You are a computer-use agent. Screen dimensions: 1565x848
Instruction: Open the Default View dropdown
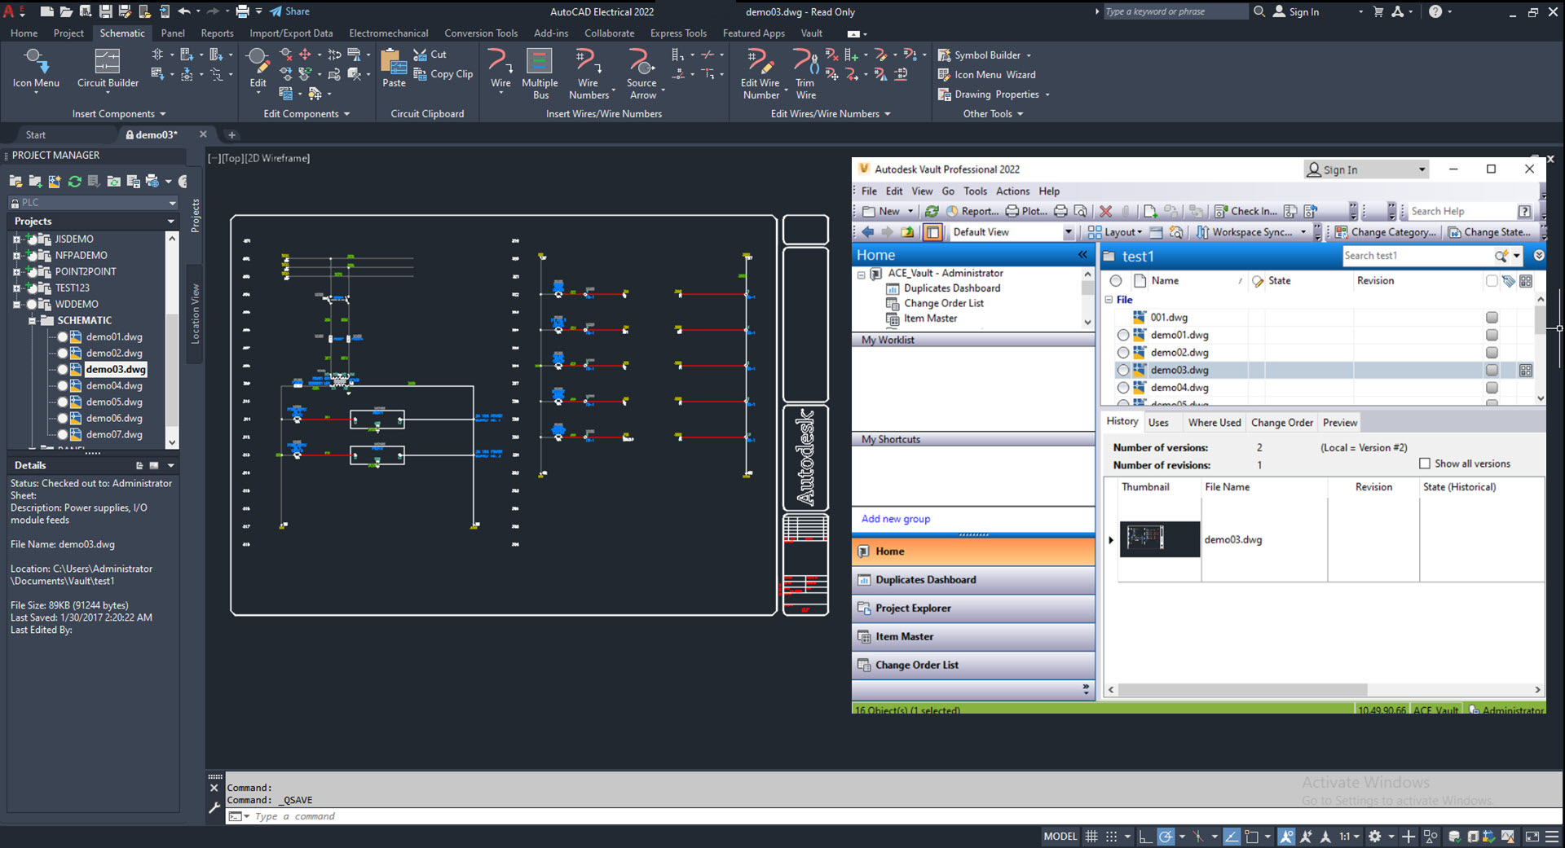point(1068,232)
